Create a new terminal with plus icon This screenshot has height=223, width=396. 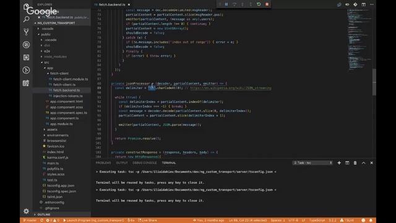click(x=339, y=163)
